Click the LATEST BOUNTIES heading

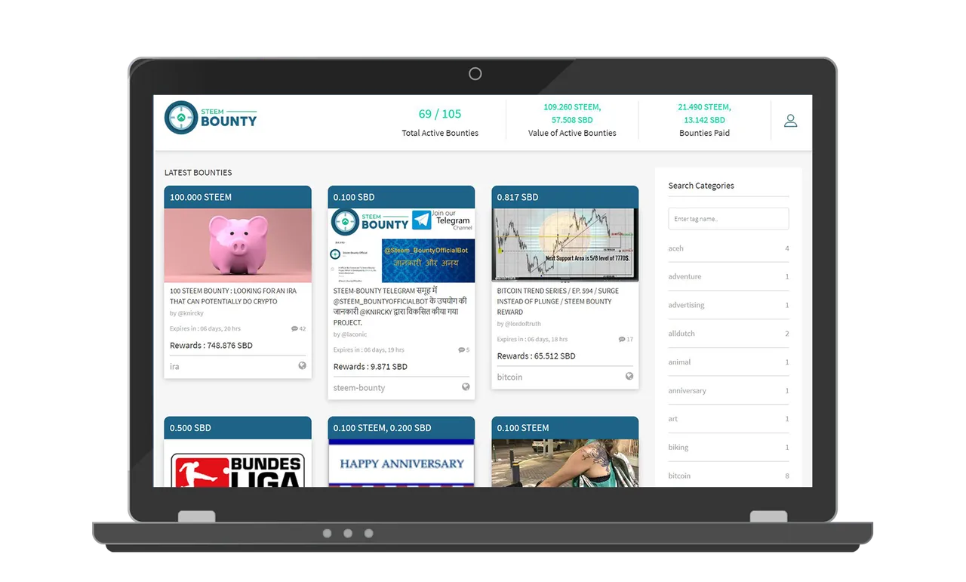tap(198, 173)
